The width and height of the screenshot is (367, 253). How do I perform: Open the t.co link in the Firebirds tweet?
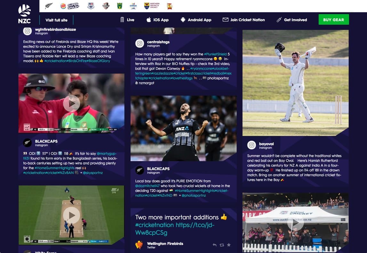point(175,229)
